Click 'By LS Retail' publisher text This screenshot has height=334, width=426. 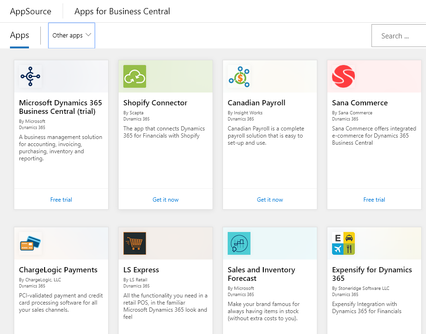point(135,279)
